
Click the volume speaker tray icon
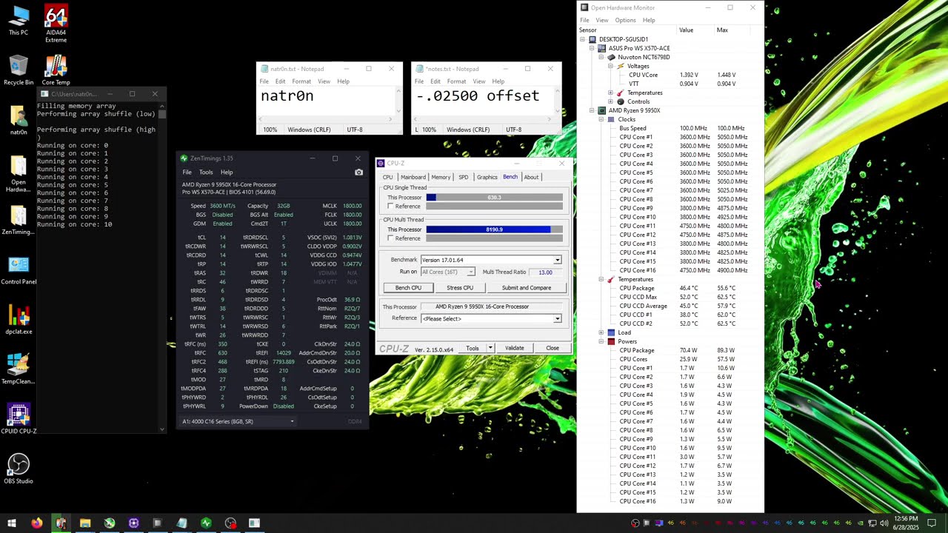(884, 523)
